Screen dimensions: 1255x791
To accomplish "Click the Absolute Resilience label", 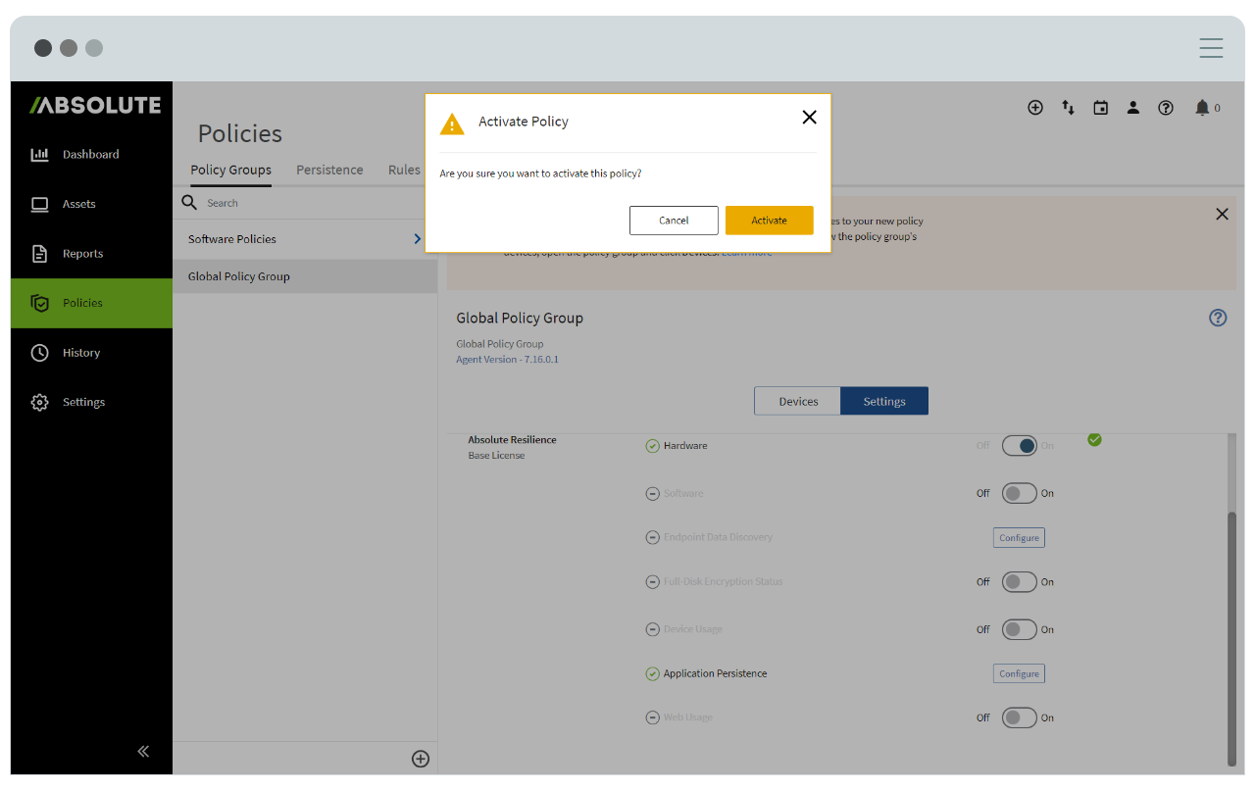I will (512, 440).
